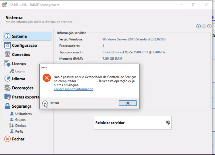Click the Details label in Error dialog
The image size is (215, 155).
pos(54,103)
